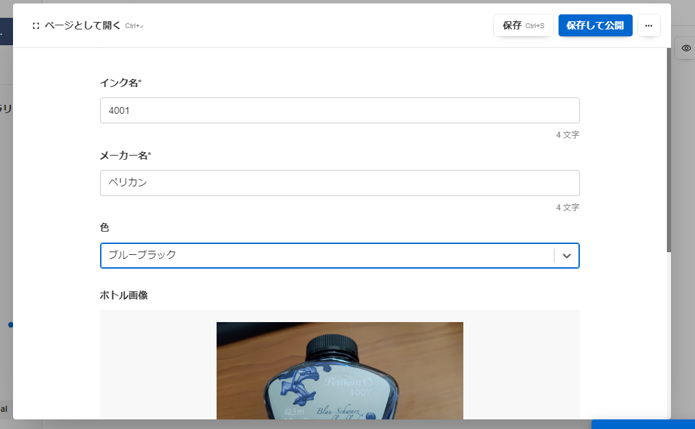The width and height of the screenshot is (695, 429).
Task: Click the ページとして開く link
Action: pos(82,26)
